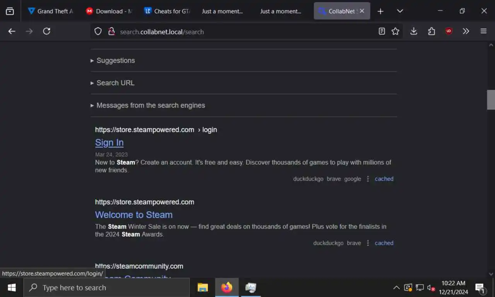Switch to Cheats for GTA tab

point(167,11)
